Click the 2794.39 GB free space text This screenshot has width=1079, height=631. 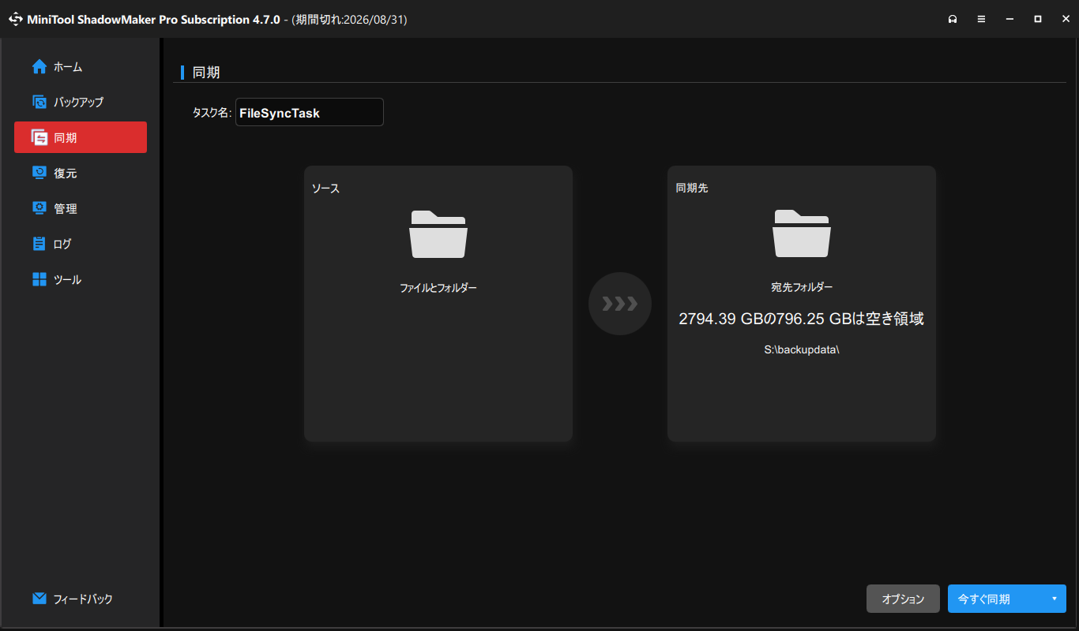pyautogui.click(x=802, y=319)
